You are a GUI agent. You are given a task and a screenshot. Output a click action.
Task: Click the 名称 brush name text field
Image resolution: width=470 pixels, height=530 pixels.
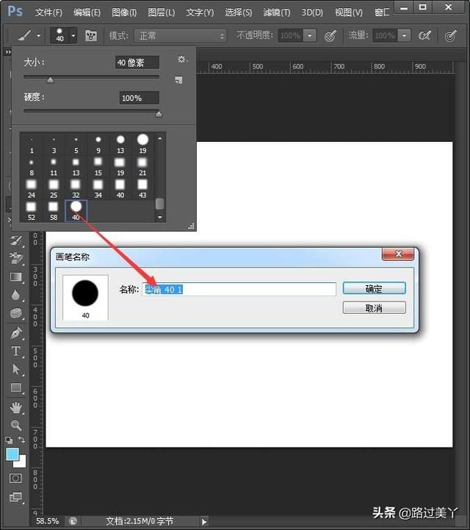239,290
